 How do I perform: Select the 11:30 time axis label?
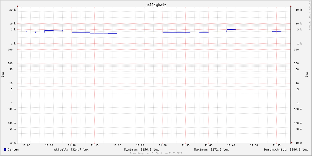click(x=163, y=145)
